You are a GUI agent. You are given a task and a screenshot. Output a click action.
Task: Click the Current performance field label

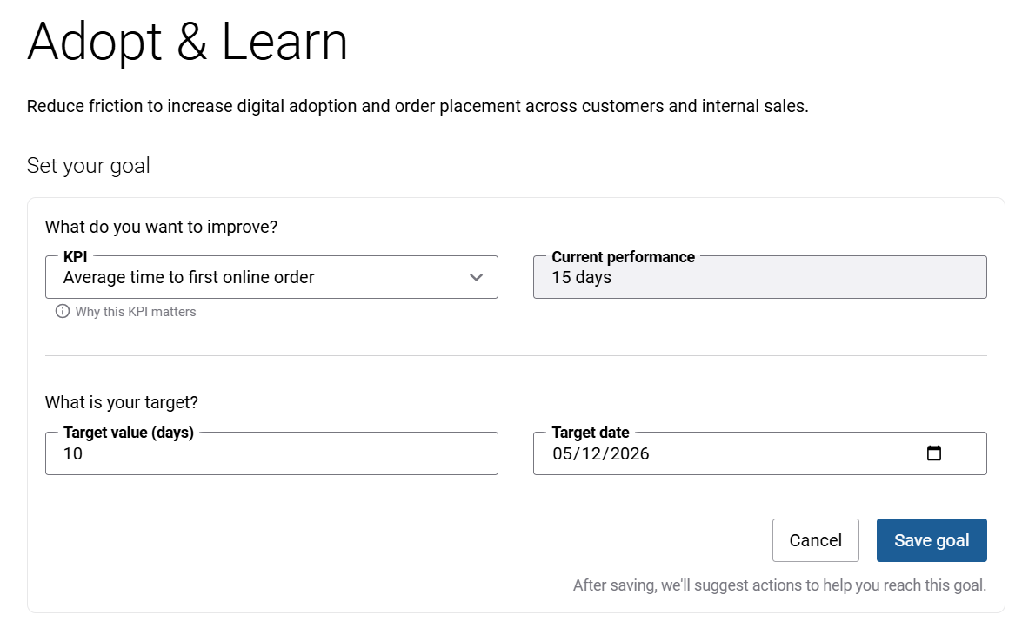click(623, 257)
